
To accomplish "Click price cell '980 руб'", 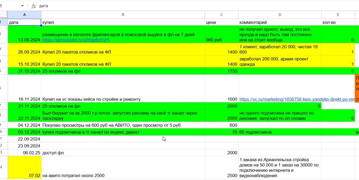I will tap(221, 35).
